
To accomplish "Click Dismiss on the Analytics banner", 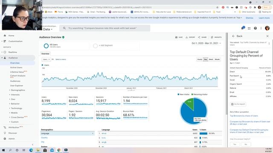I will click(x=249, y=18).
